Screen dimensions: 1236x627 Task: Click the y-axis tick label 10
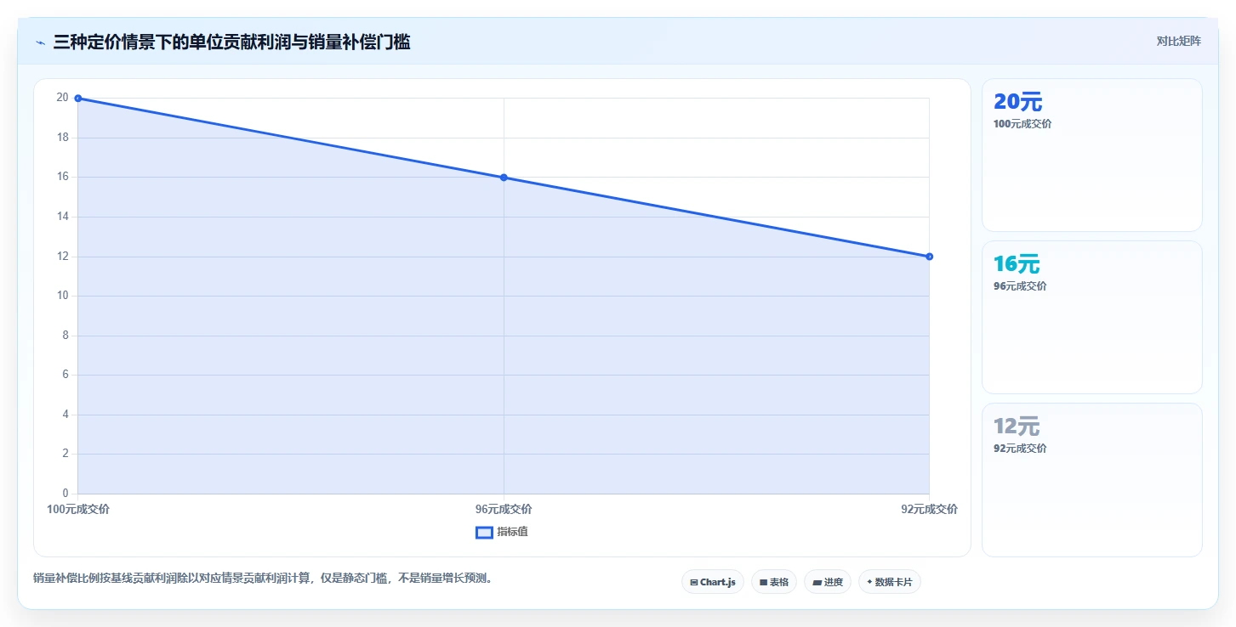point(62,296)
